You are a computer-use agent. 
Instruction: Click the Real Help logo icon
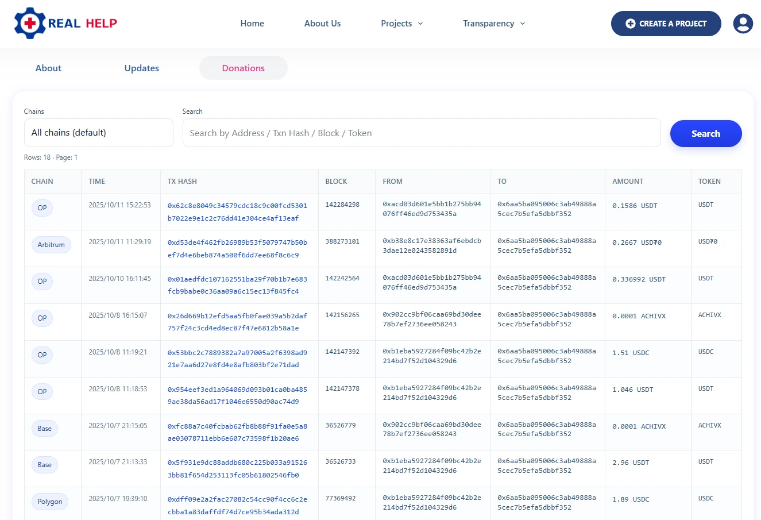pos(30,24)
